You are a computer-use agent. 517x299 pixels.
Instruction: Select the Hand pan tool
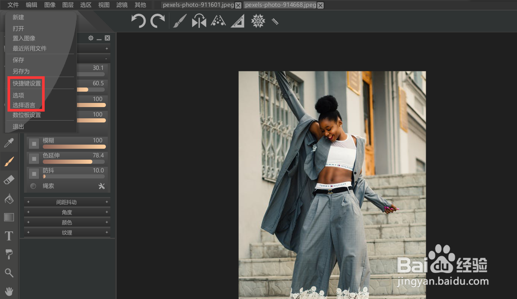click(9, 291)
